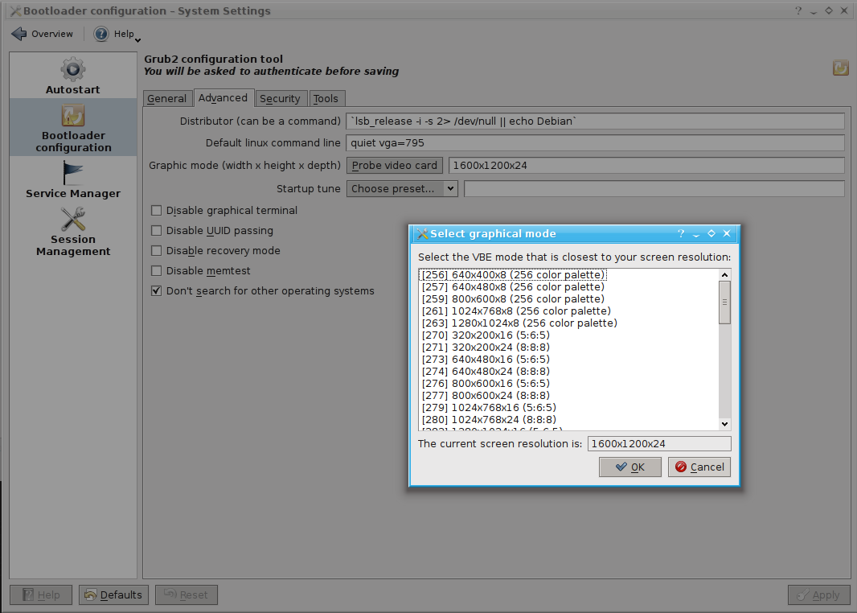Confirm the dialog with OK

(629, 467)
